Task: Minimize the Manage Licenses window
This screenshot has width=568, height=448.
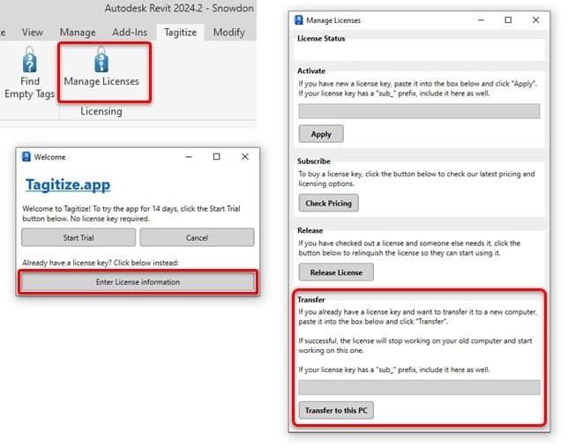Action: [x=481, y=20]
